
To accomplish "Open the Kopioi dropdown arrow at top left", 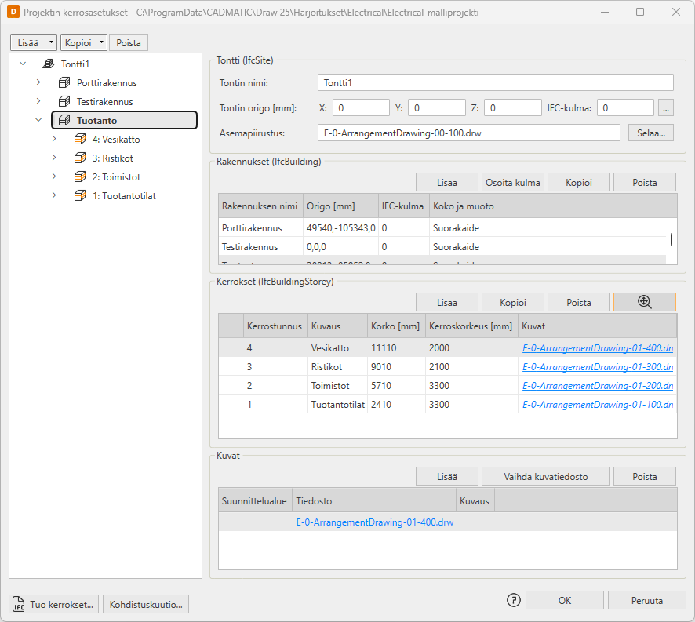I will click(101, 43).
